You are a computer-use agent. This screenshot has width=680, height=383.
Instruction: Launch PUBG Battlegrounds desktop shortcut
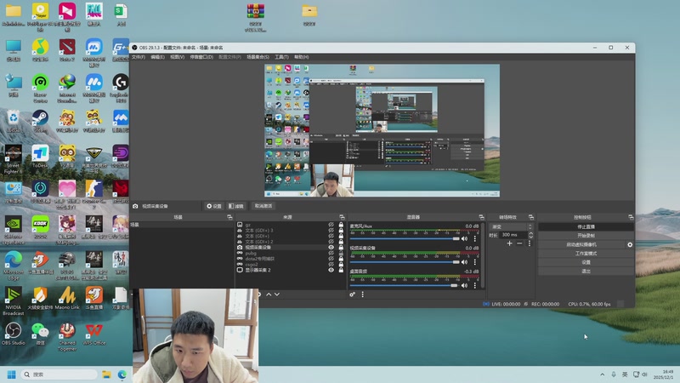pos(67,265)
